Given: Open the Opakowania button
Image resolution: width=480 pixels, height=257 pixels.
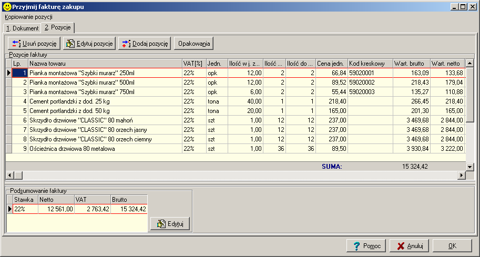Looking at the screenshot, I should point(194,44).
